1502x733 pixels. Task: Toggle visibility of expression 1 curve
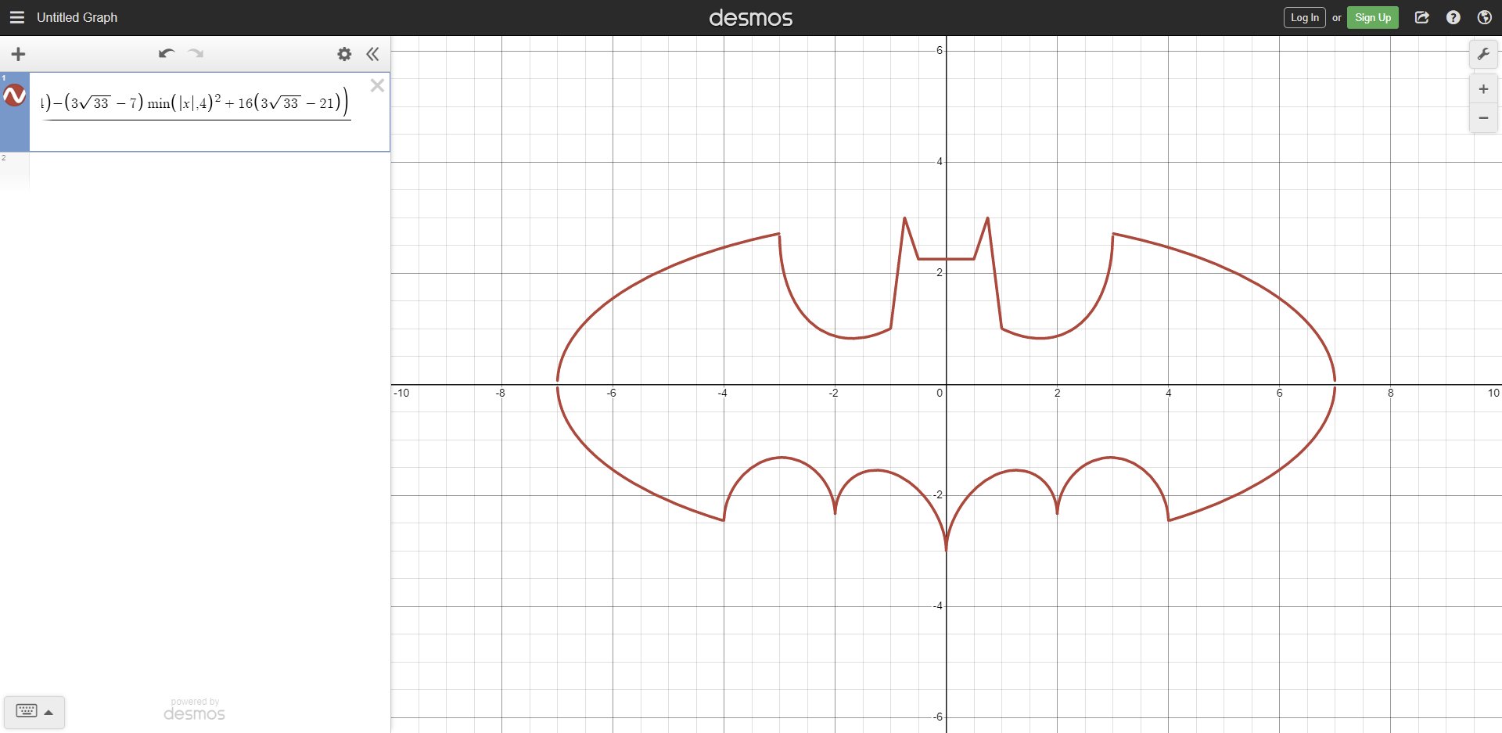click(15, 96)
